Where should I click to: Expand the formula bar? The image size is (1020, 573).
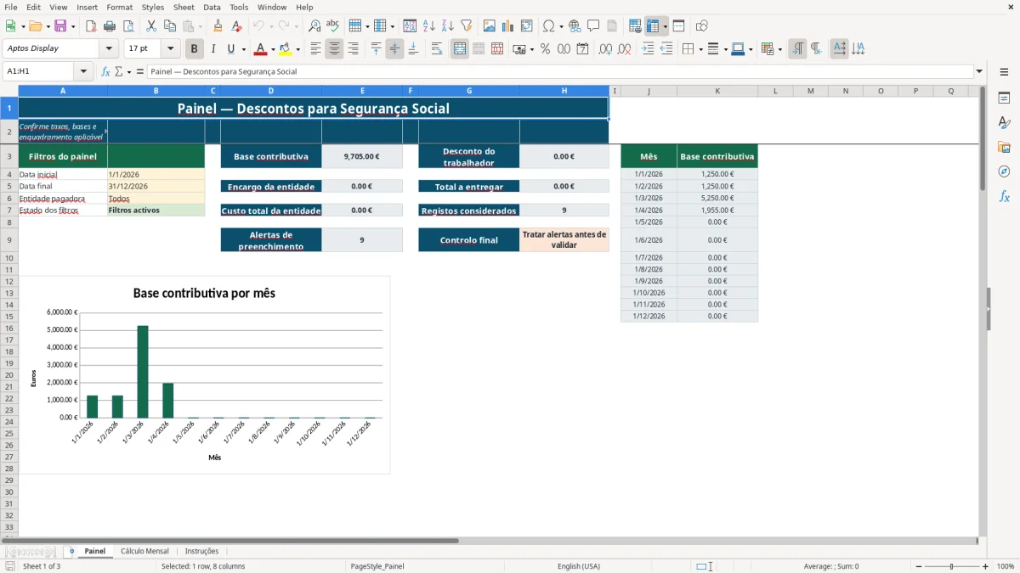980,71
